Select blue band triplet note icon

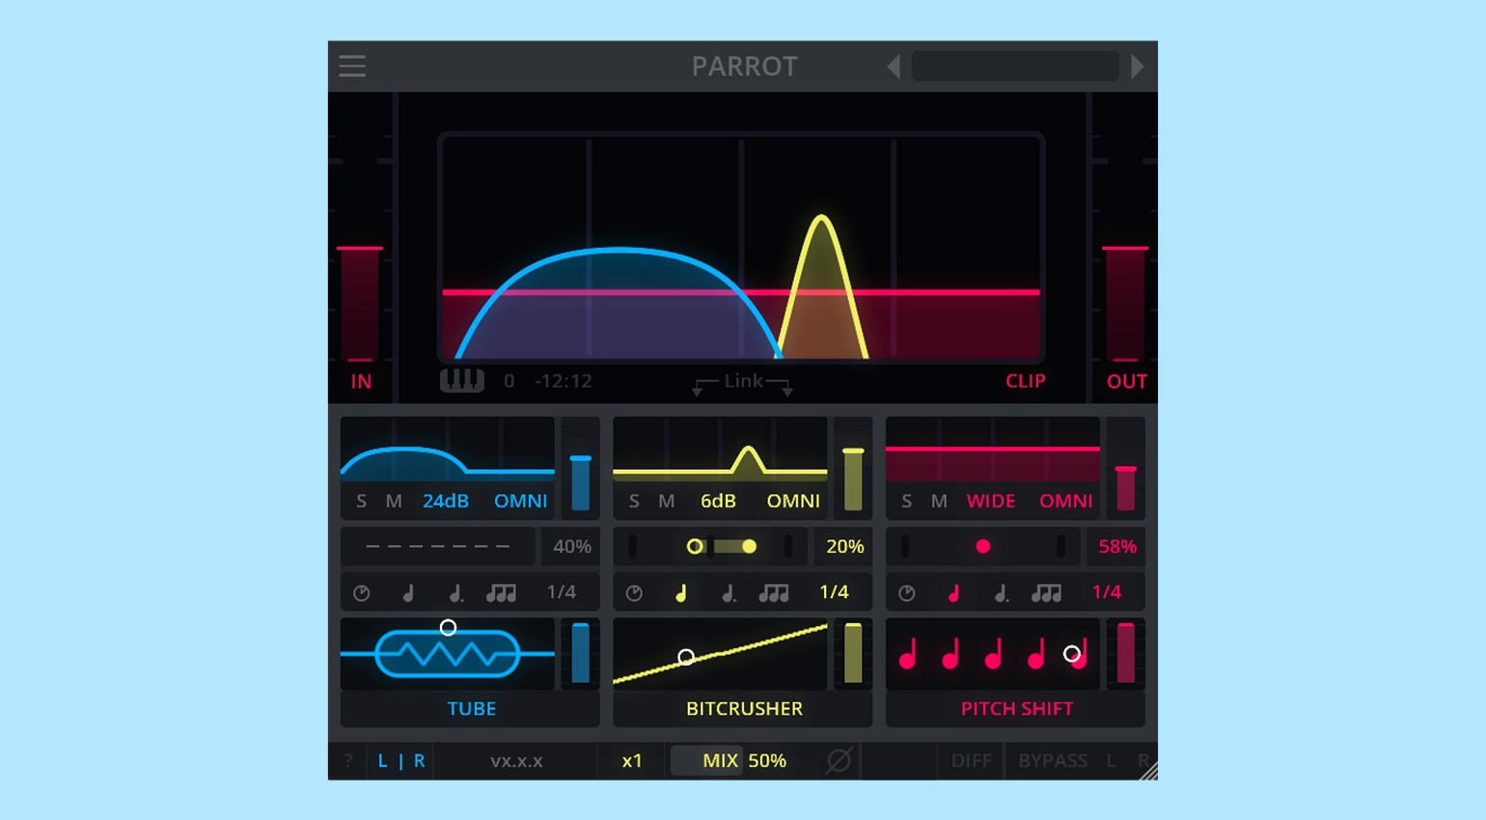click(501, 592)
